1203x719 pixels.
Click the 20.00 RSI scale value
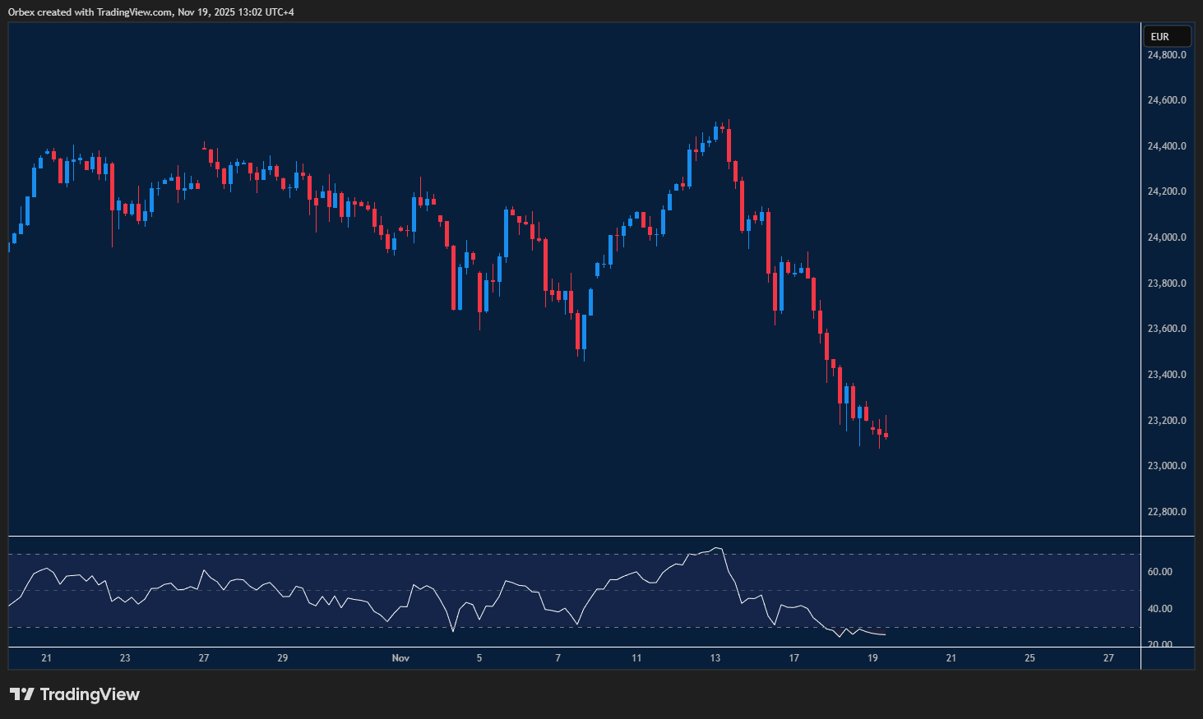[x=1160, y=644]
